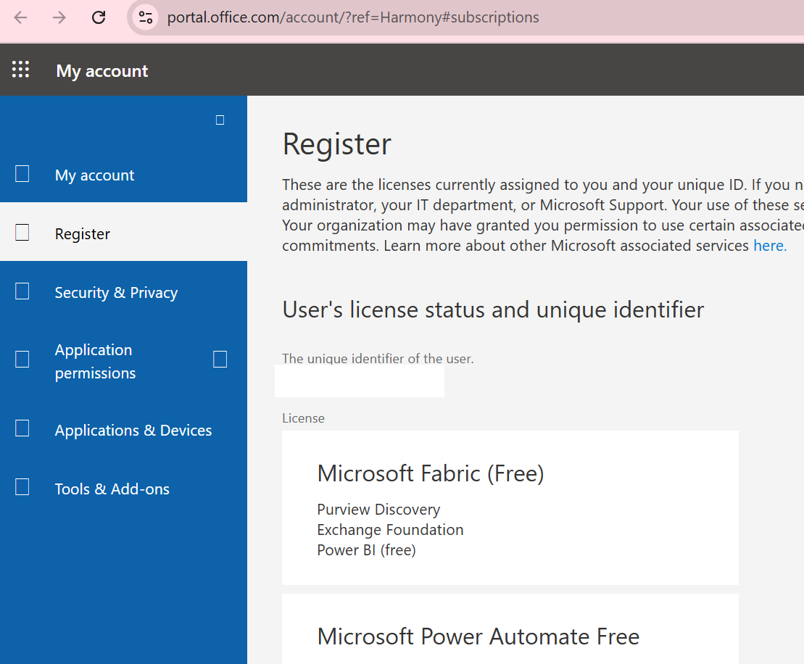Reload the page with the refresh icon

(x=99, y=17)
